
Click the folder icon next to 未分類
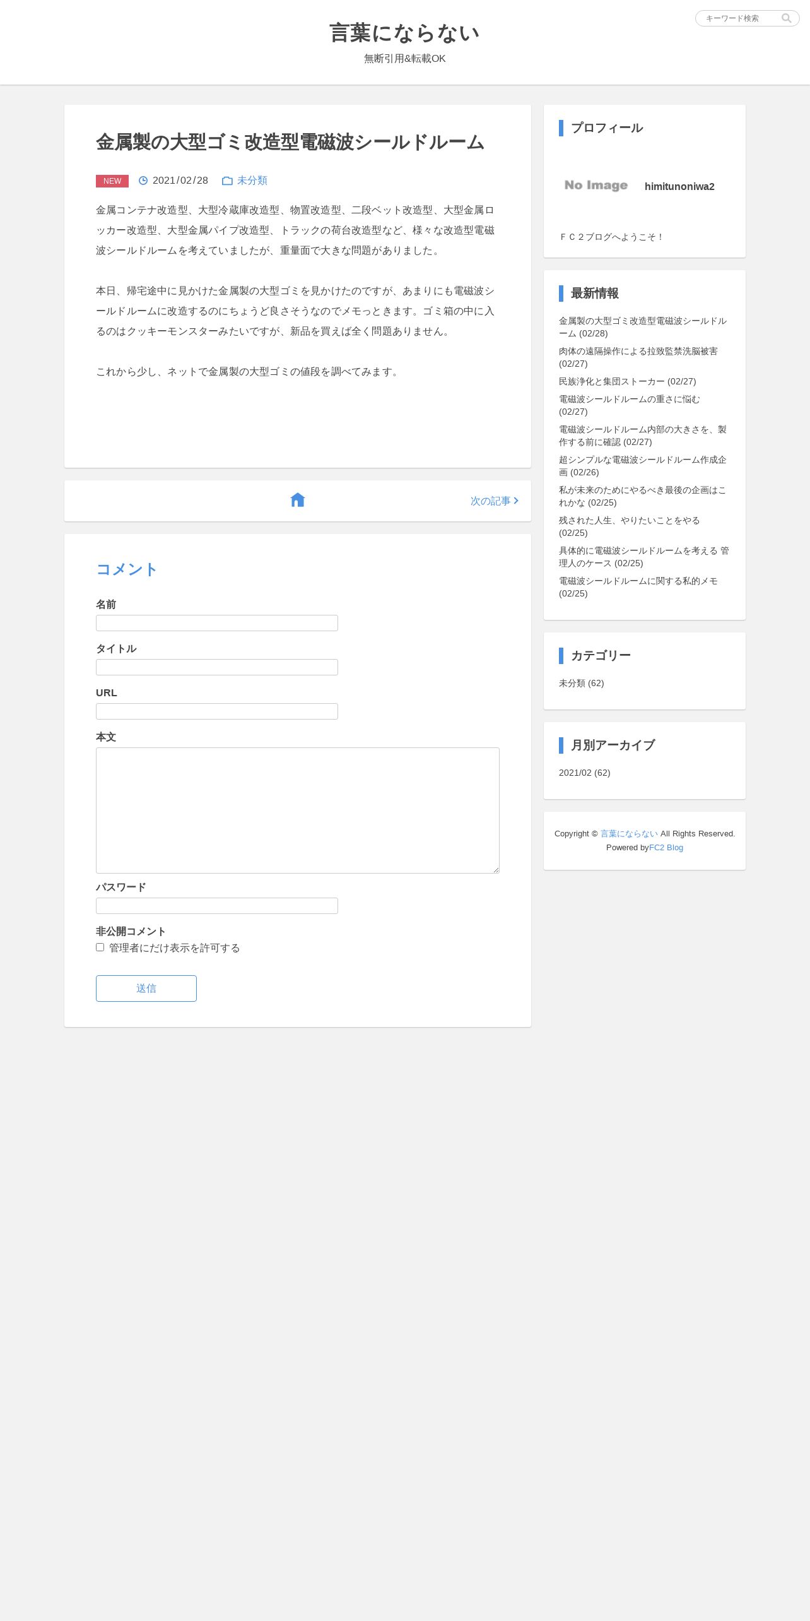pyautogui.click(x=227, y=181)
